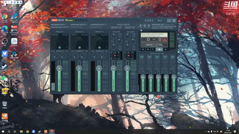Screen dimensions: 239x134
Task: Toggle A1 on Voicemeeter VAIO strip
Action: [x=120, y=62]
